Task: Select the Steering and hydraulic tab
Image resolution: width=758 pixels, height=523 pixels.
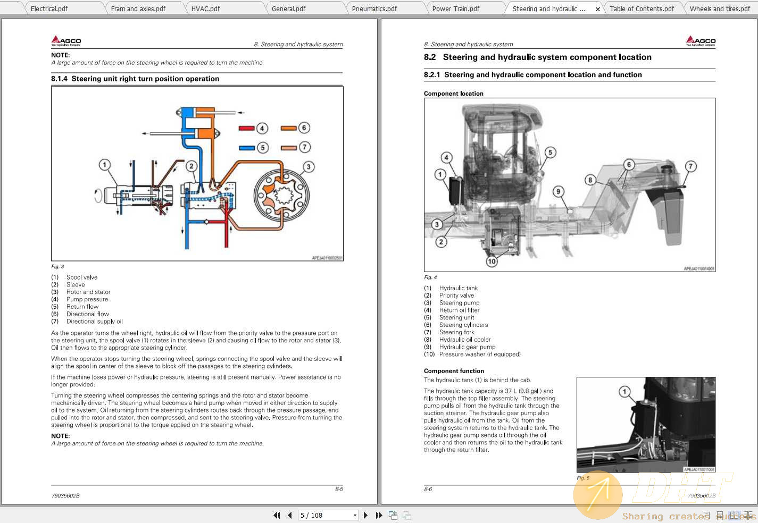Action: tap(549, 9)
